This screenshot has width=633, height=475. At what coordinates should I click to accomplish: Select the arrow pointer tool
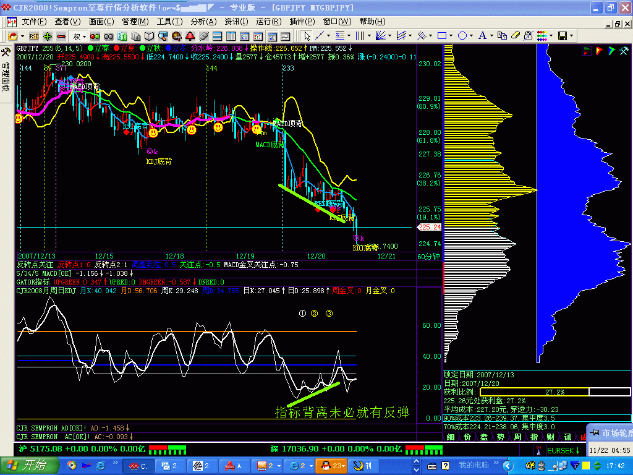[x=307, y=36]
